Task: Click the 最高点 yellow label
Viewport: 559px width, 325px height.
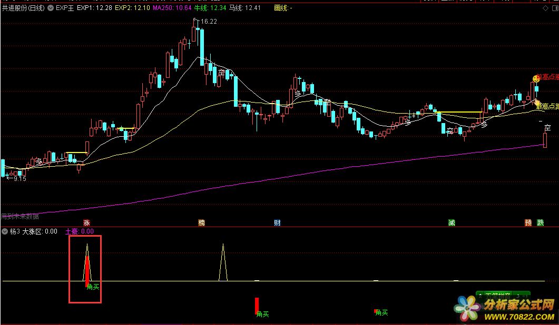Action: pyautogui.click(x=547, y=106)
